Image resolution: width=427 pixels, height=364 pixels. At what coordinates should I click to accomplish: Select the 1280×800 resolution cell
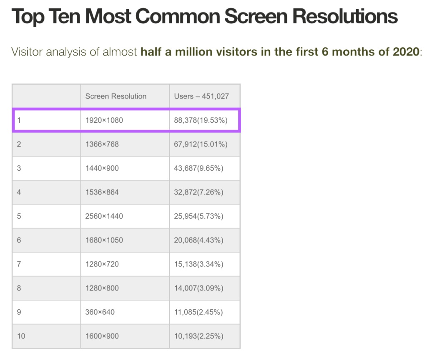click(x=102, y=288)
